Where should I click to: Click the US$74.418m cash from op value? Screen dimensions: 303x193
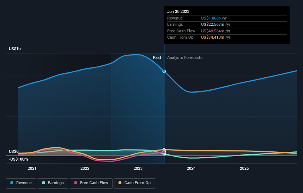[213, 38]
